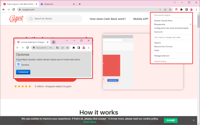Accept cookies with the green Accept button
The image size is (200, 125).
click(171, 120)
